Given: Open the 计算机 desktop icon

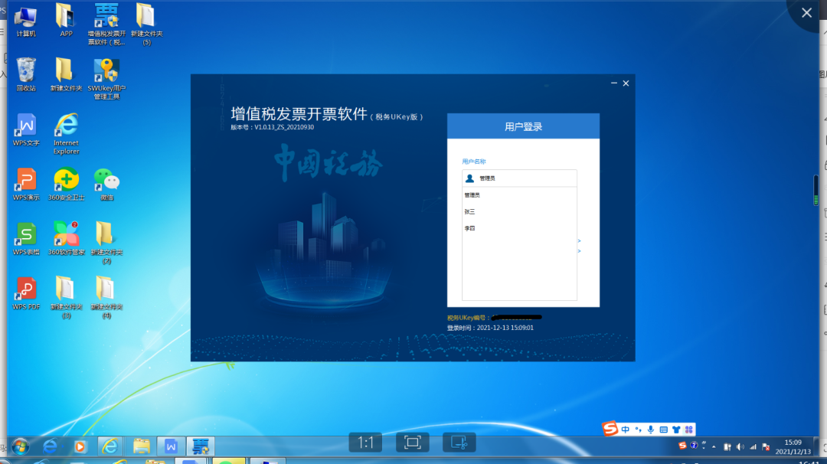Looking at the screenshot, I should (x=25, y=22).
